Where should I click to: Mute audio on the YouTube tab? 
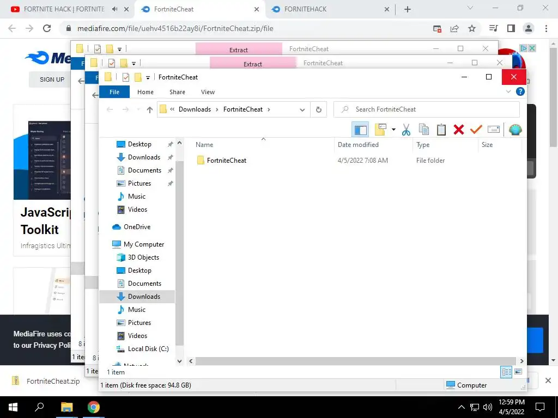[114, 9]
